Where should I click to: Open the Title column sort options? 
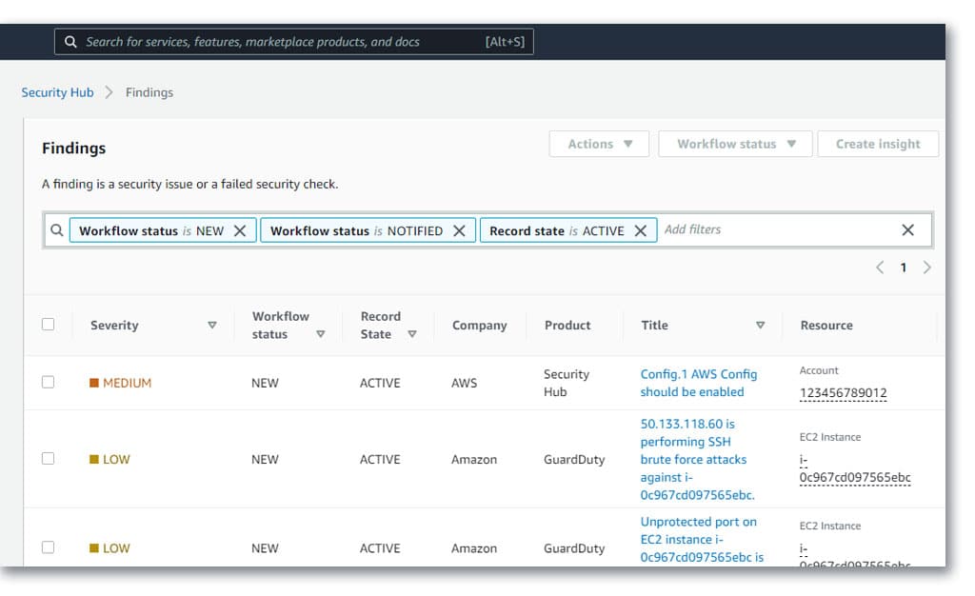(760, 325)
